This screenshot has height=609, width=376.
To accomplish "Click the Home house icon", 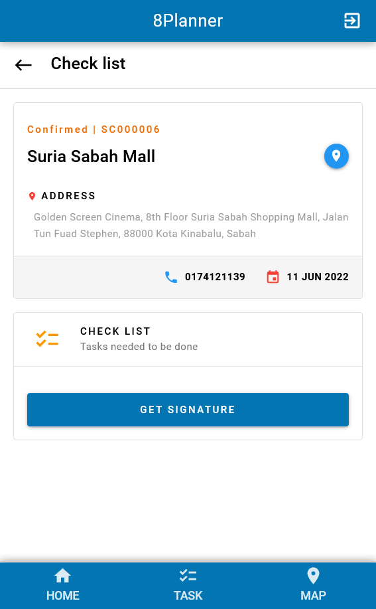I will point(63,576).
